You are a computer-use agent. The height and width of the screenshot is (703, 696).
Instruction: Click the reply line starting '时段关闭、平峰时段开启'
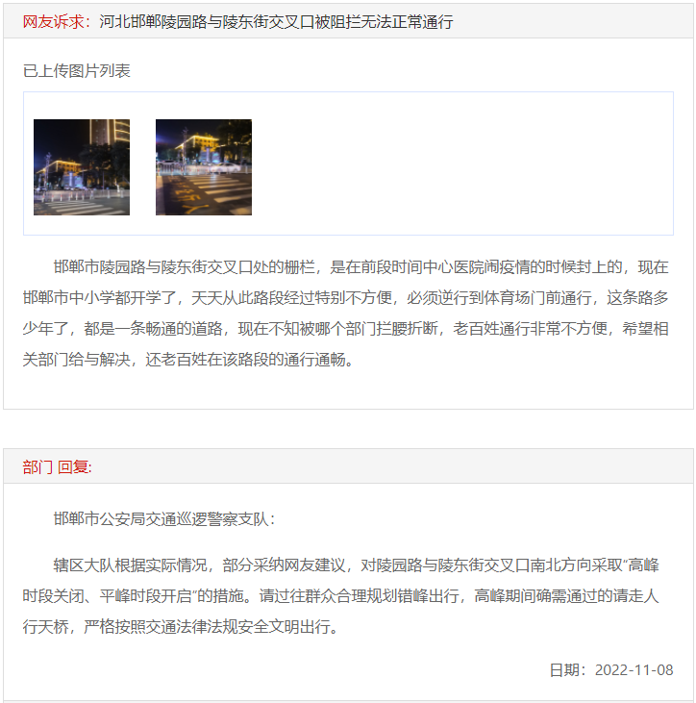340,596
